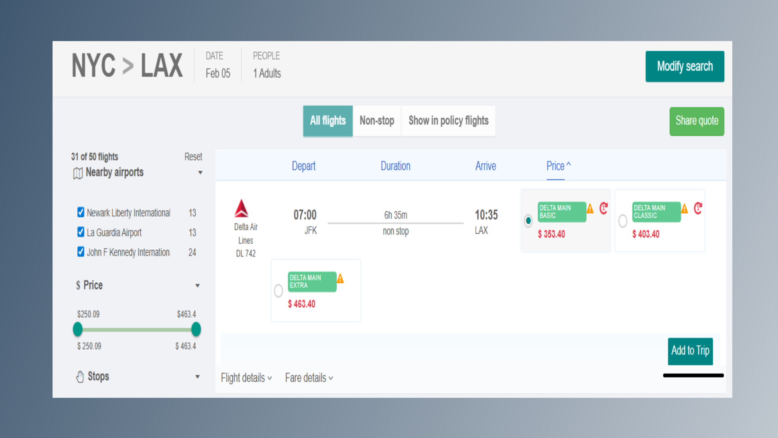Click the maximum price slider handle
The width and height of the screenshot is (778, 438).
coord(196,329)
